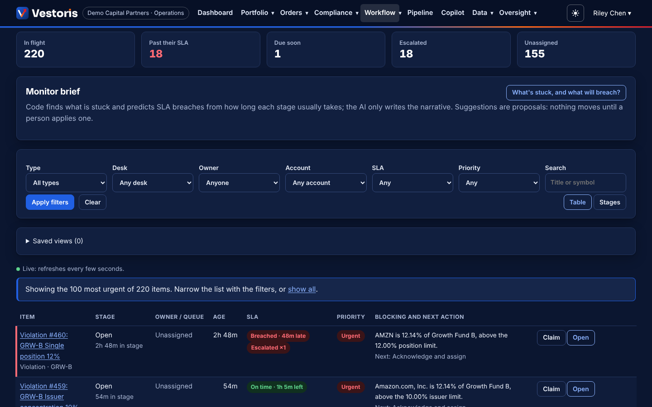Click the "Breached · 48m late" badge
The height and width of the screenshot is (407, 652).
point(278,336)
